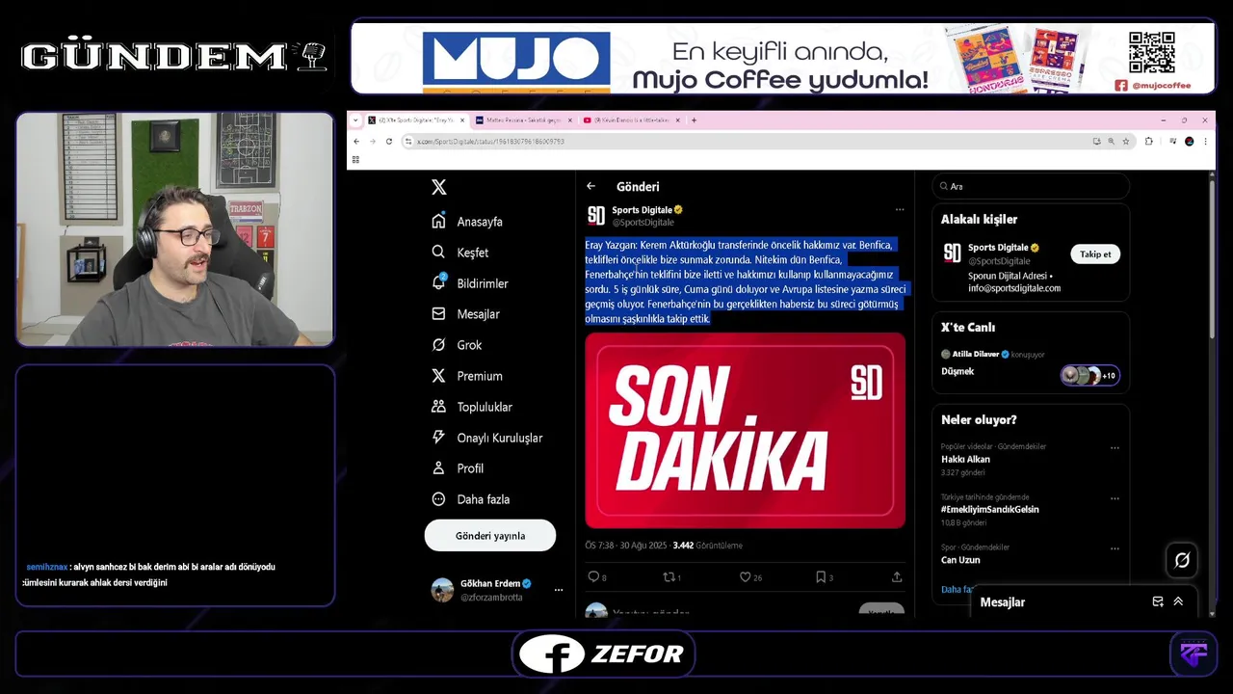
Task: Open the apps grid in bookmarks bar
Action: 355,160
